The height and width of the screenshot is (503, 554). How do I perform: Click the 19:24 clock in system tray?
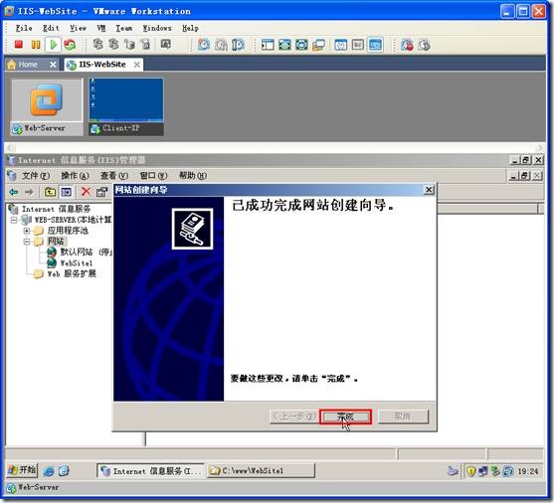[x=528, y=471]
